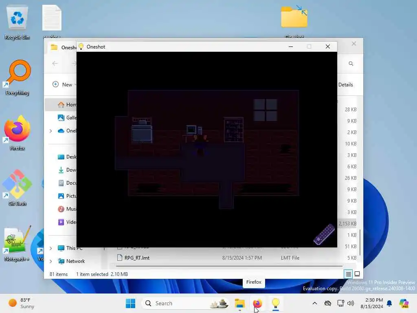Open the clock showing 2:30 PM

click(372, 303)
